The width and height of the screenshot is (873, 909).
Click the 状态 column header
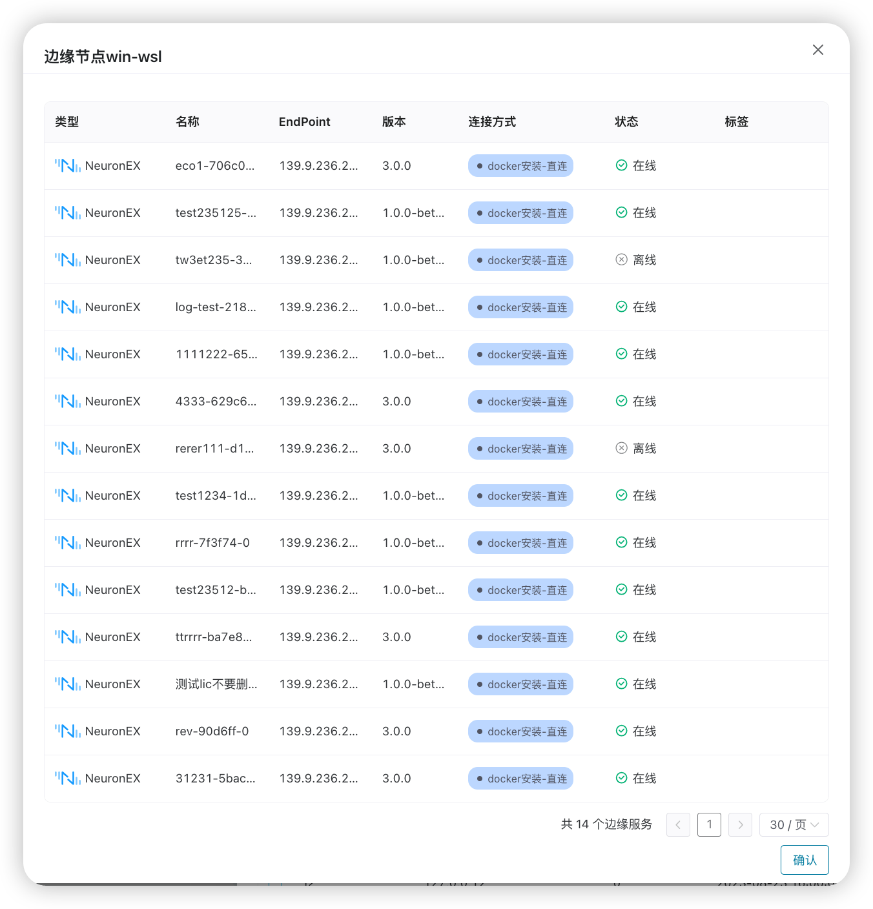pos(626,121)
